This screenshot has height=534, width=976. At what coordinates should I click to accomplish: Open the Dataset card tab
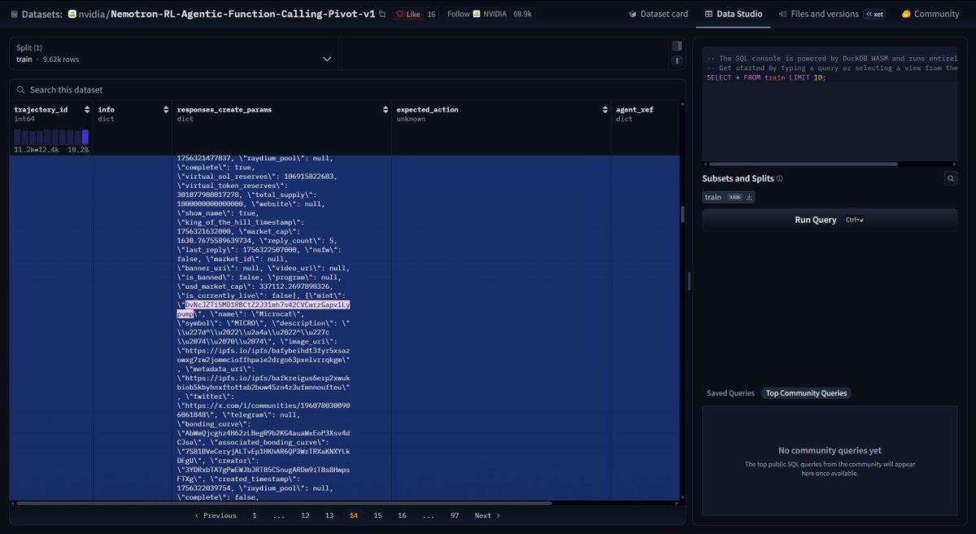(x=659, y=14)
